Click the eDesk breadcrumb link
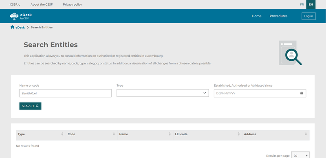The image size is (326, 158). click(x=20, y=27)
